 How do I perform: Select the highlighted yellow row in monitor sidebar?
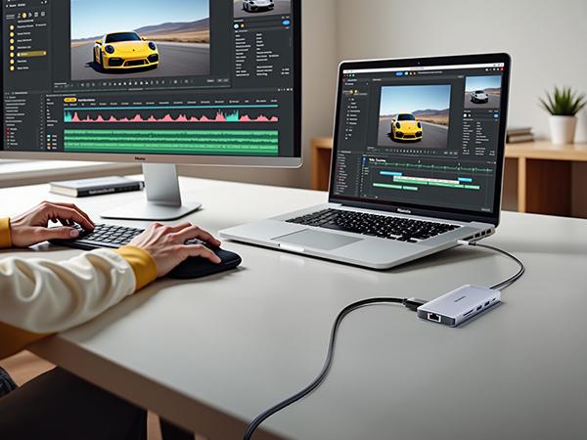29,53
